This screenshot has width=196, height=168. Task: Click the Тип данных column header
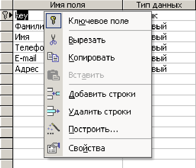pos(159,5)
